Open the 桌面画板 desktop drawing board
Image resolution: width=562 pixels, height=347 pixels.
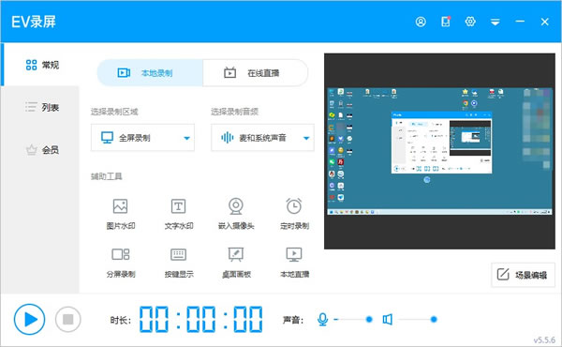click(236, 263)
